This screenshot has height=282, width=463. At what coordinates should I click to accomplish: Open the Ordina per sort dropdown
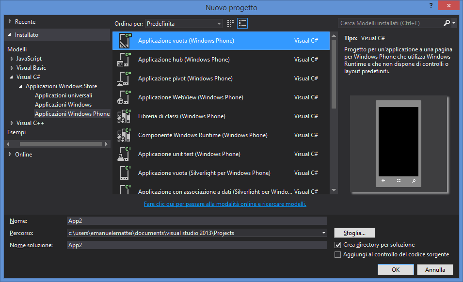(x=184, y=24)
